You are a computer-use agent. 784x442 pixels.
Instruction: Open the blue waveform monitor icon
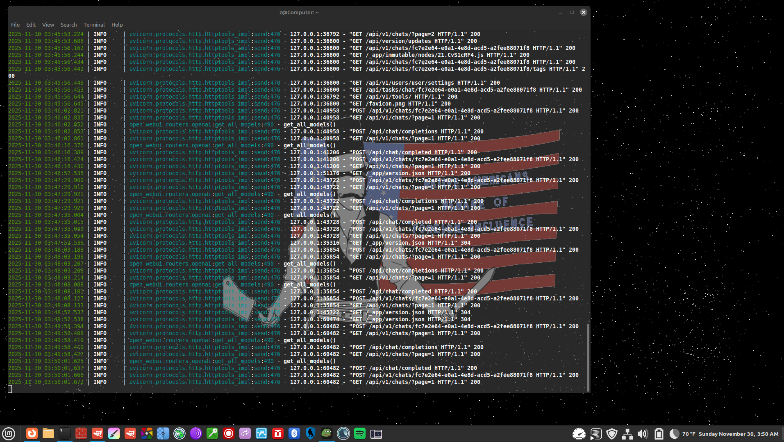click(261, 433)
